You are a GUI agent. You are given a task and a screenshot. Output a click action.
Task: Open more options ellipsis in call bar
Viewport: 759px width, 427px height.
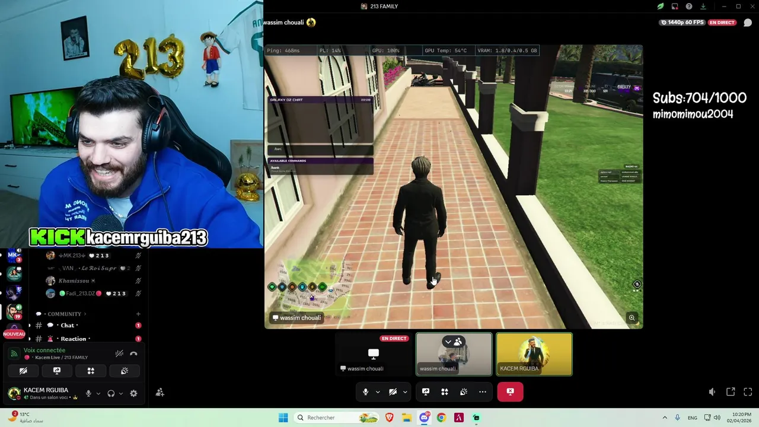[483, 392]
